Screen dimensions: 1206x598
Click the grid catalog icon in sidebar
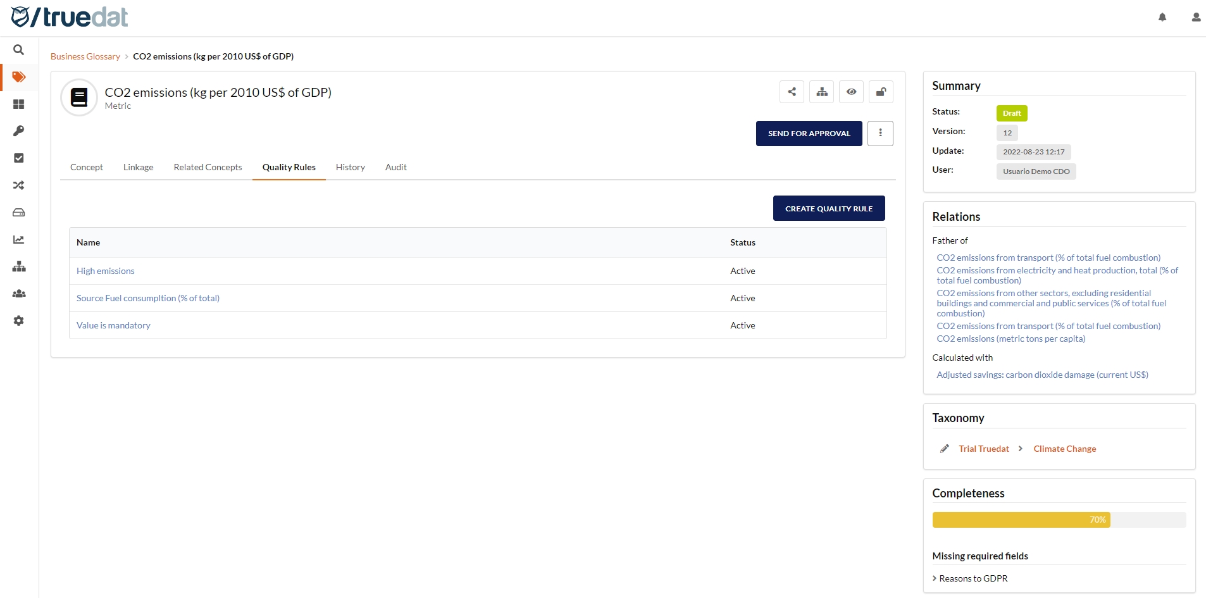[x=19, y=104]
